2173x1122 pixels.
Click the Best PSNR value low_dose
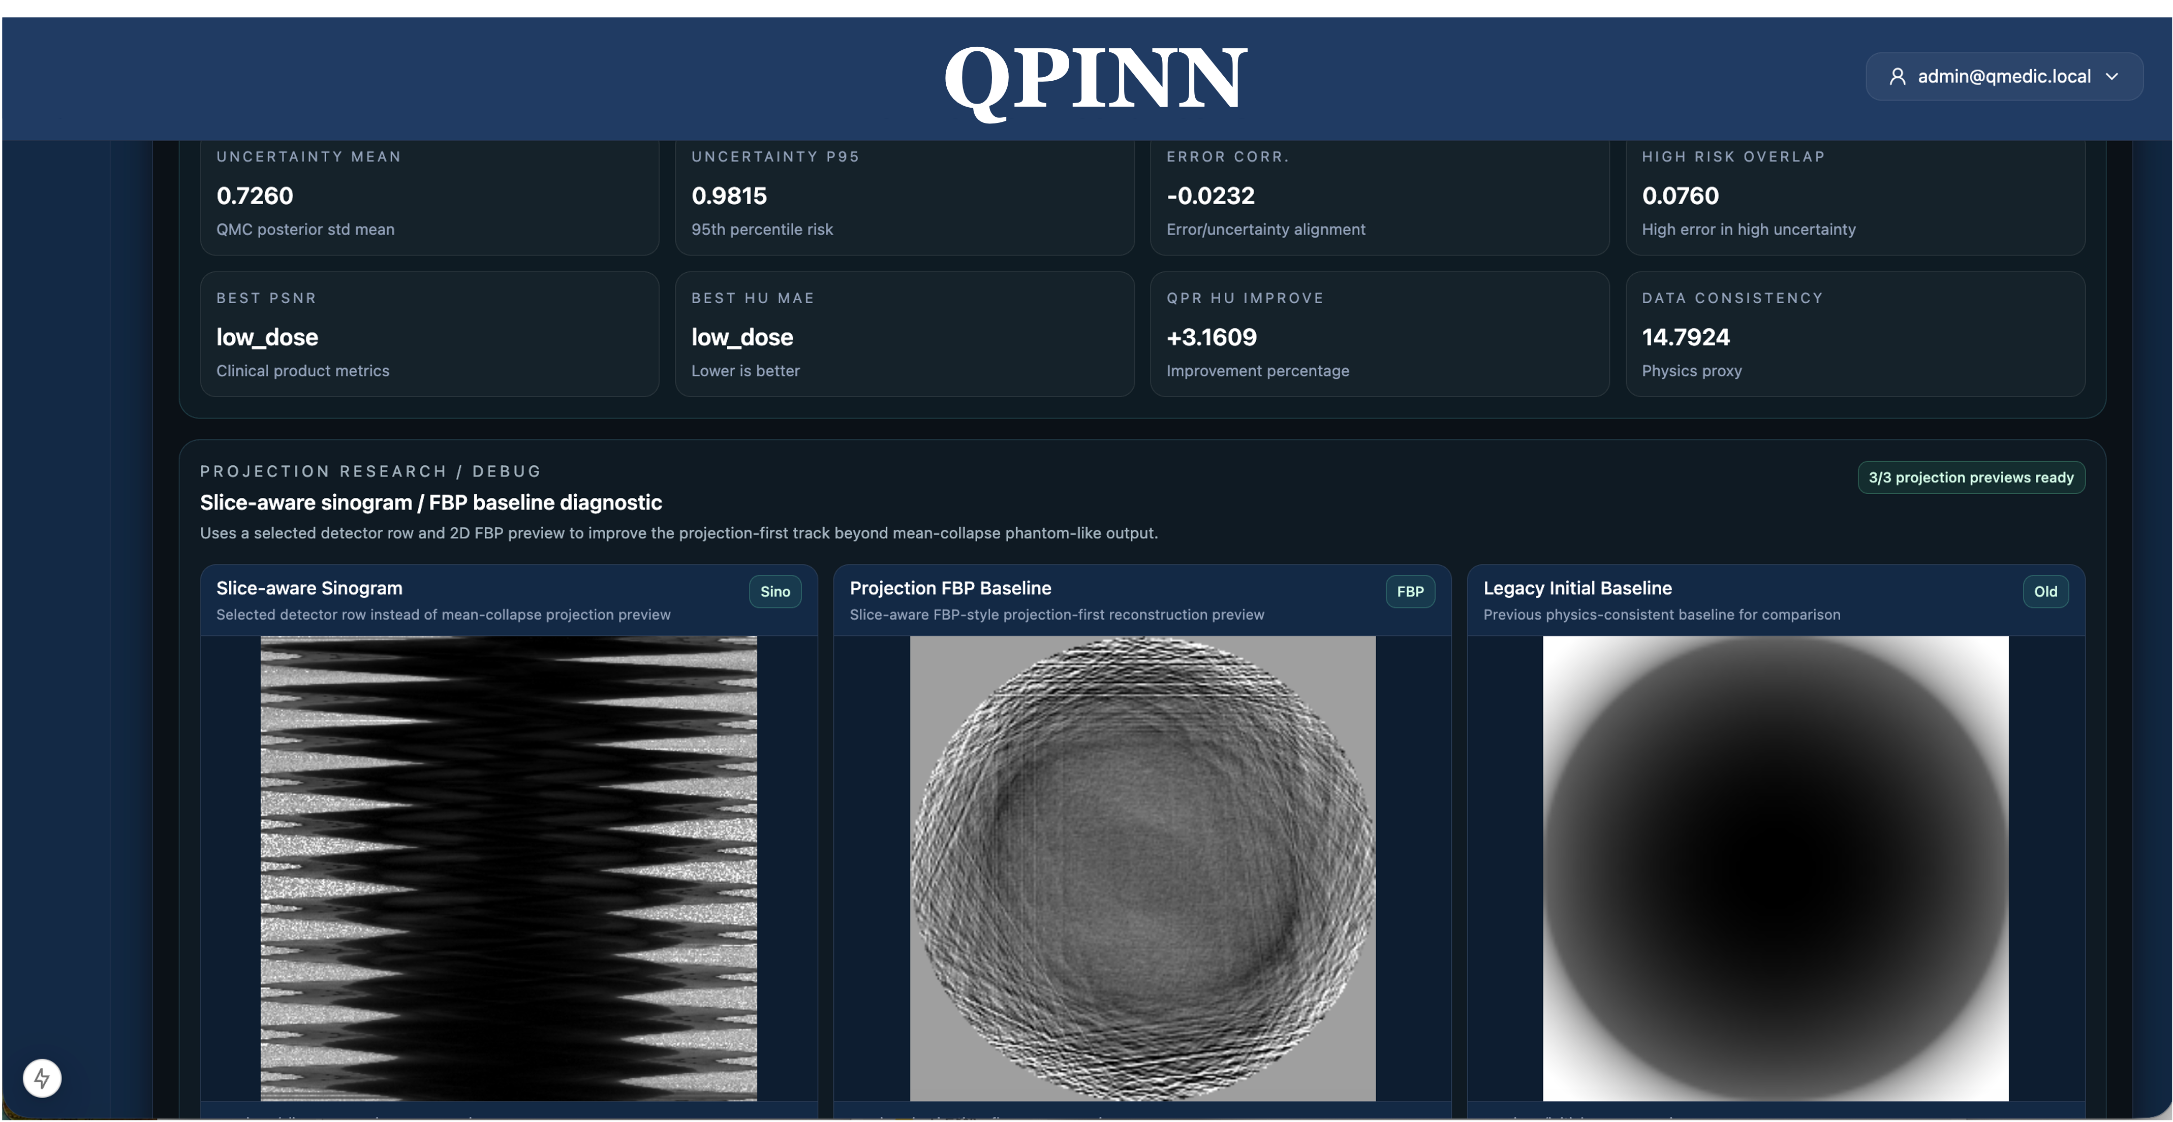coord(267,337)
